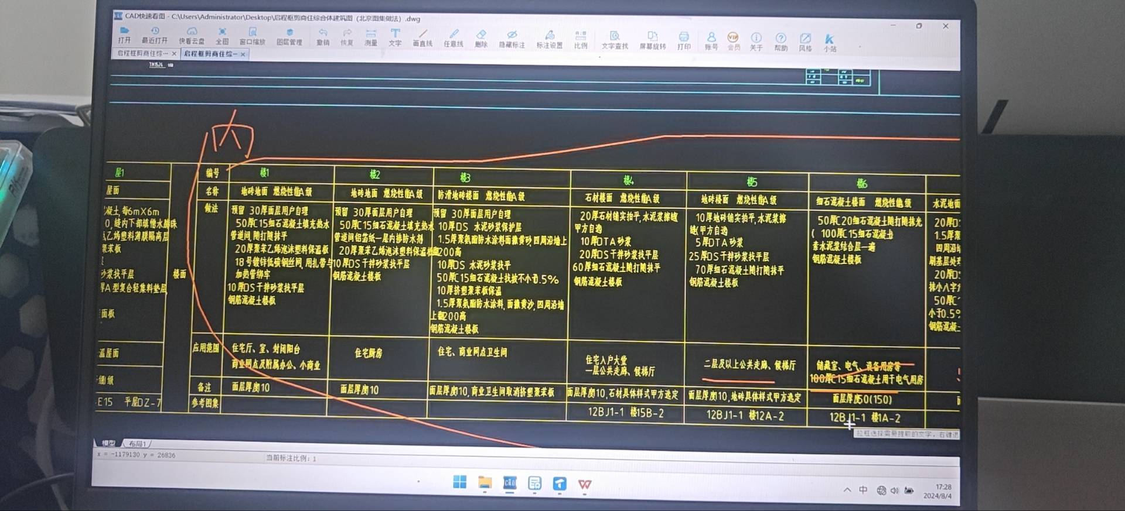The width and height of the screenshot is (1125, 511).
Task: Open File Explorer from the taskbar
Action: point(485,482)
